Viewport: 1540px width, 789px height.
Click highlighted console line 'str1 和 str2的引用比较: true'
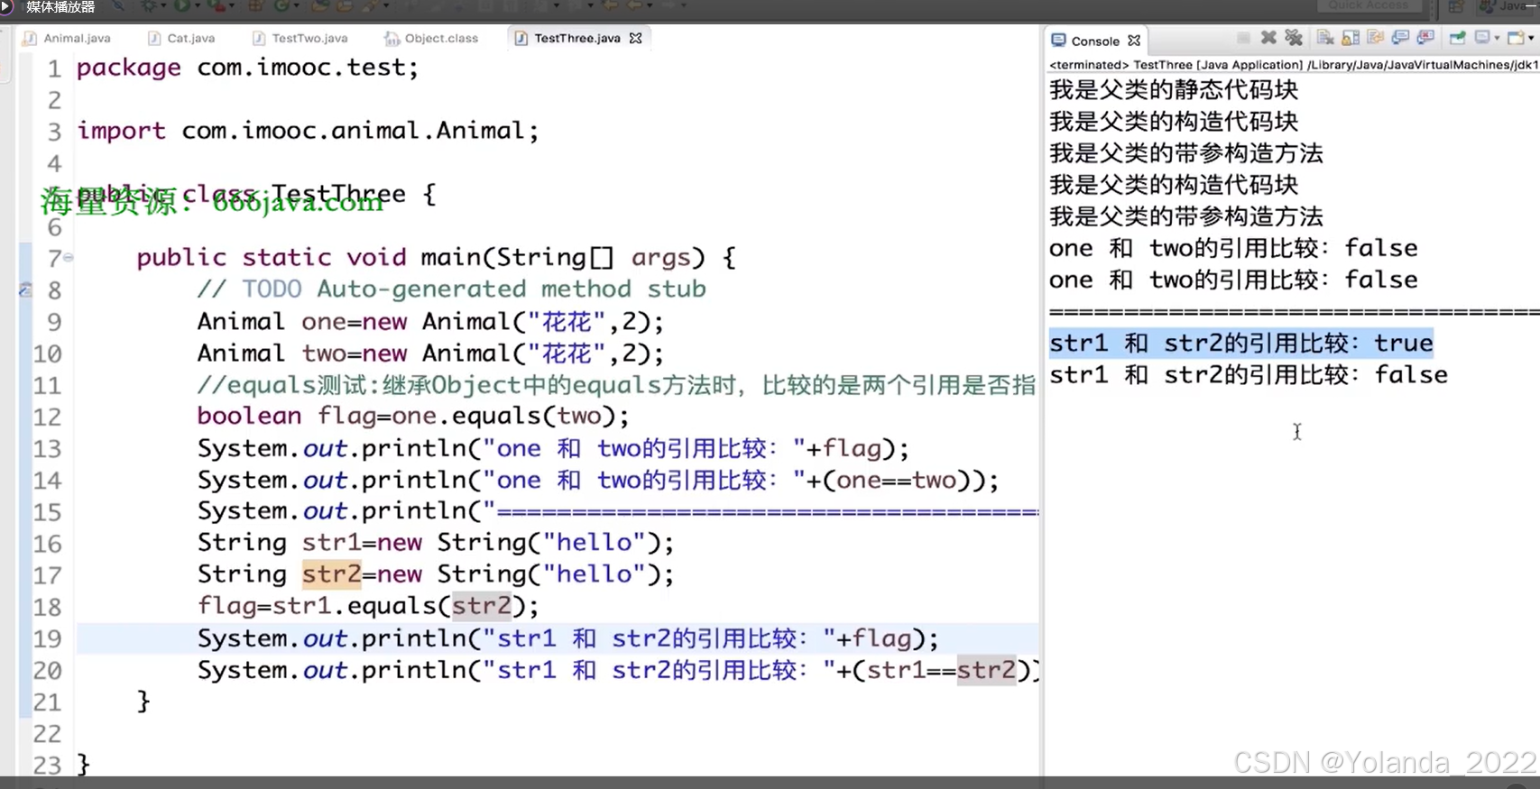click(1241, 343)
